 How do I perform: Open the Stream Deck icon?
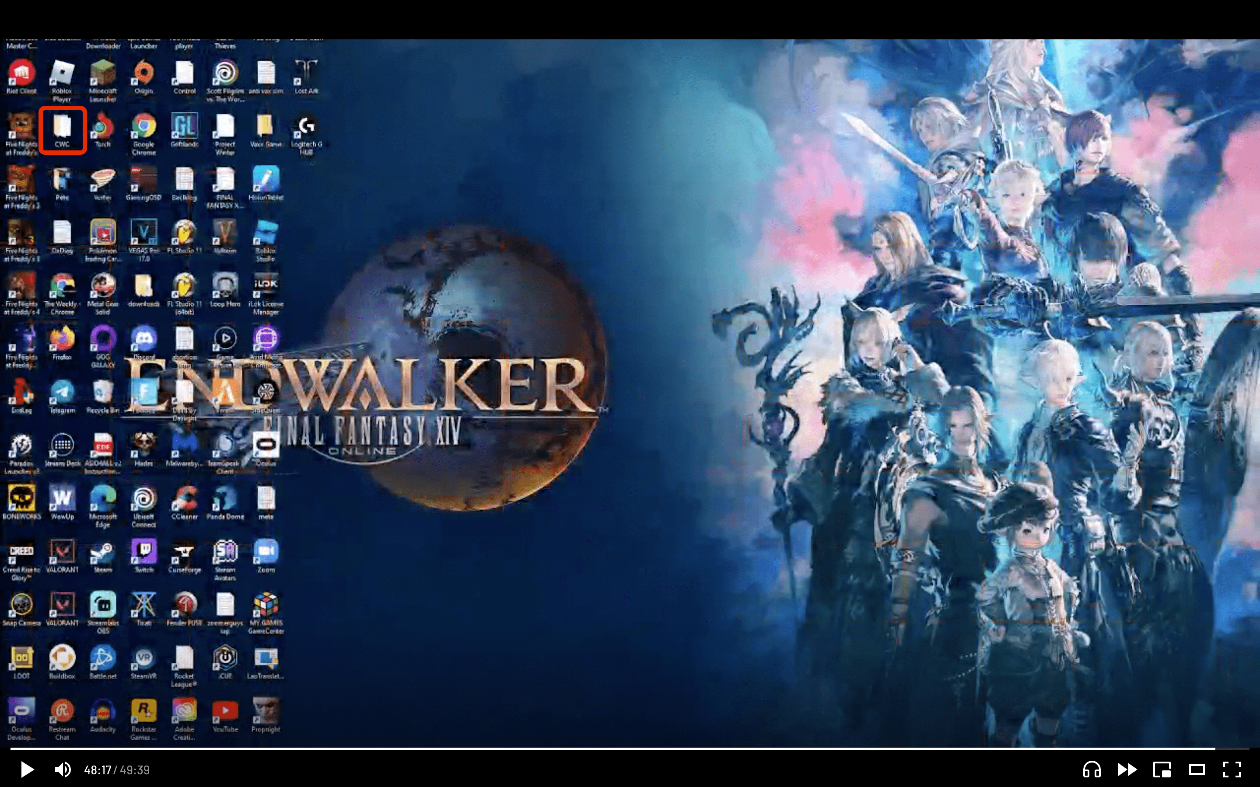click(x=62, y=450)
